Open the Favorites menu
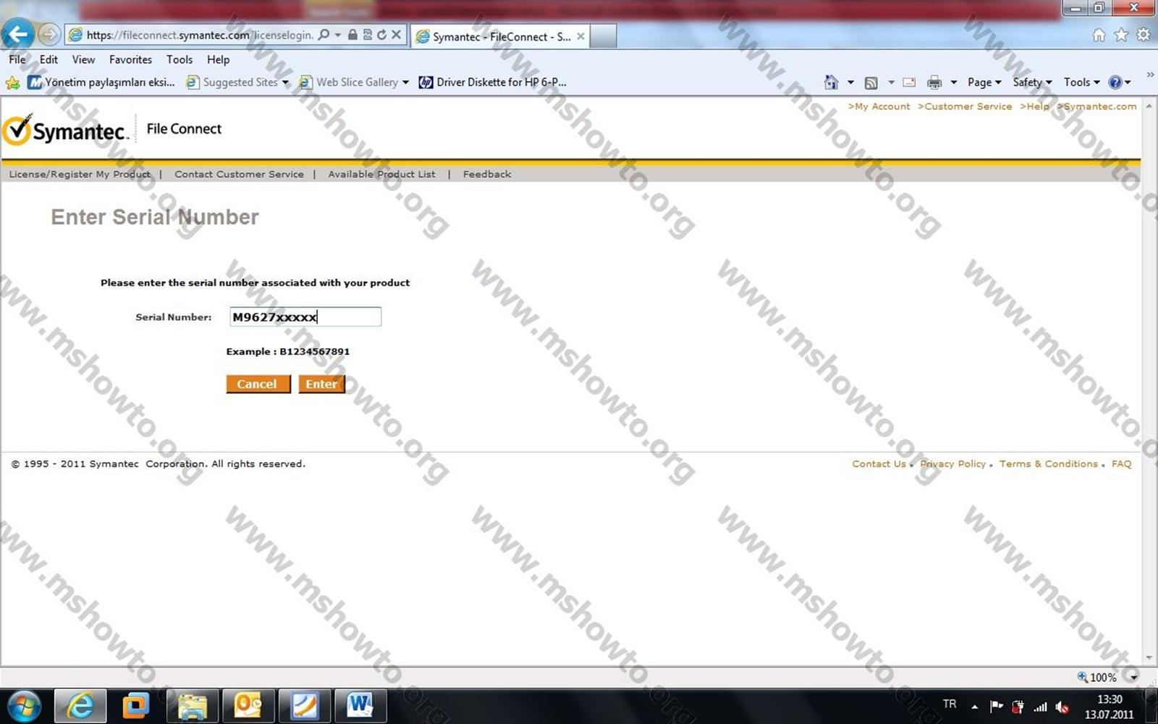This screenshot has height=724, width=1158. (x=130, y=59)
